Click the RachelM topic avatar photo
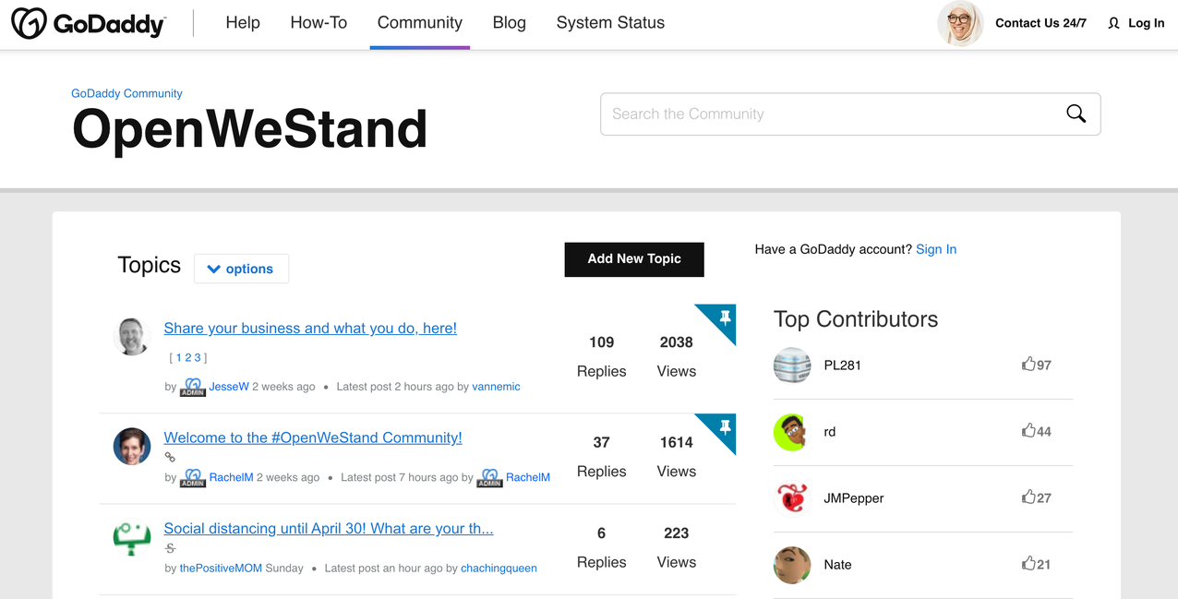Image resolution: width=1178 pixels, height=599 pixels. [132, 446]
